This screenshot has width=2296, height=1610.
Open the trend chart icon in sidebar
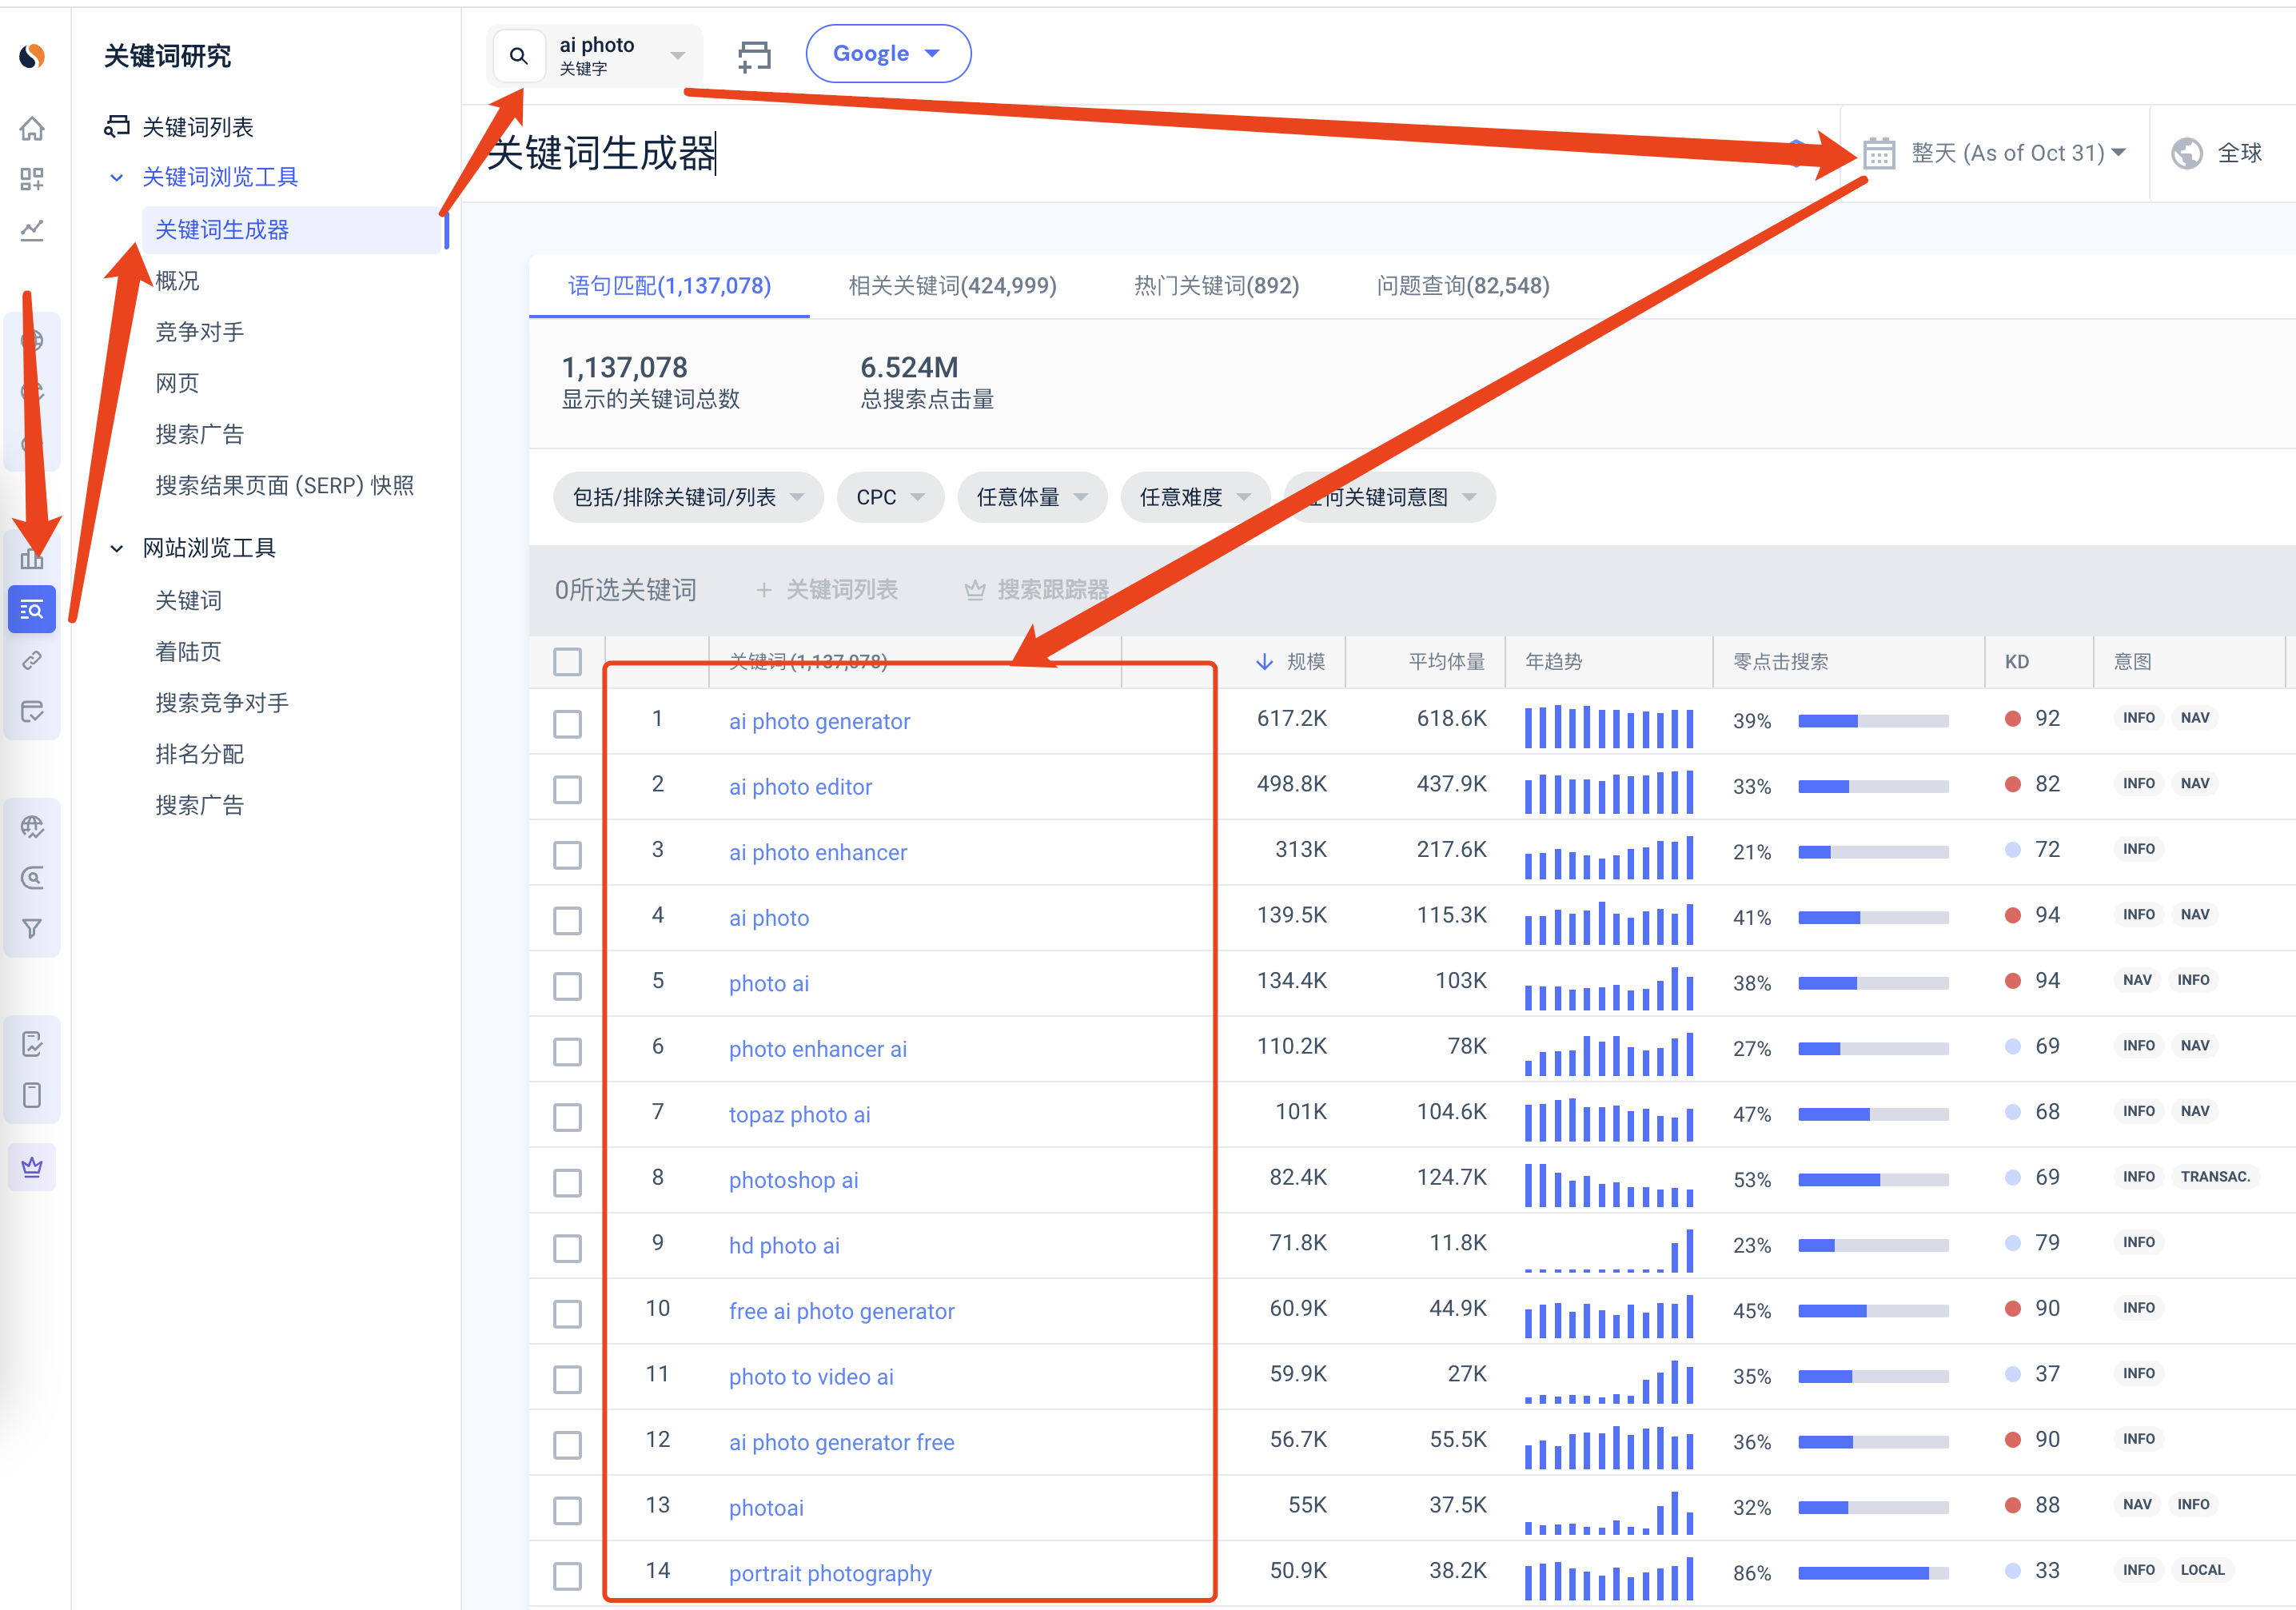click(32, 230)
